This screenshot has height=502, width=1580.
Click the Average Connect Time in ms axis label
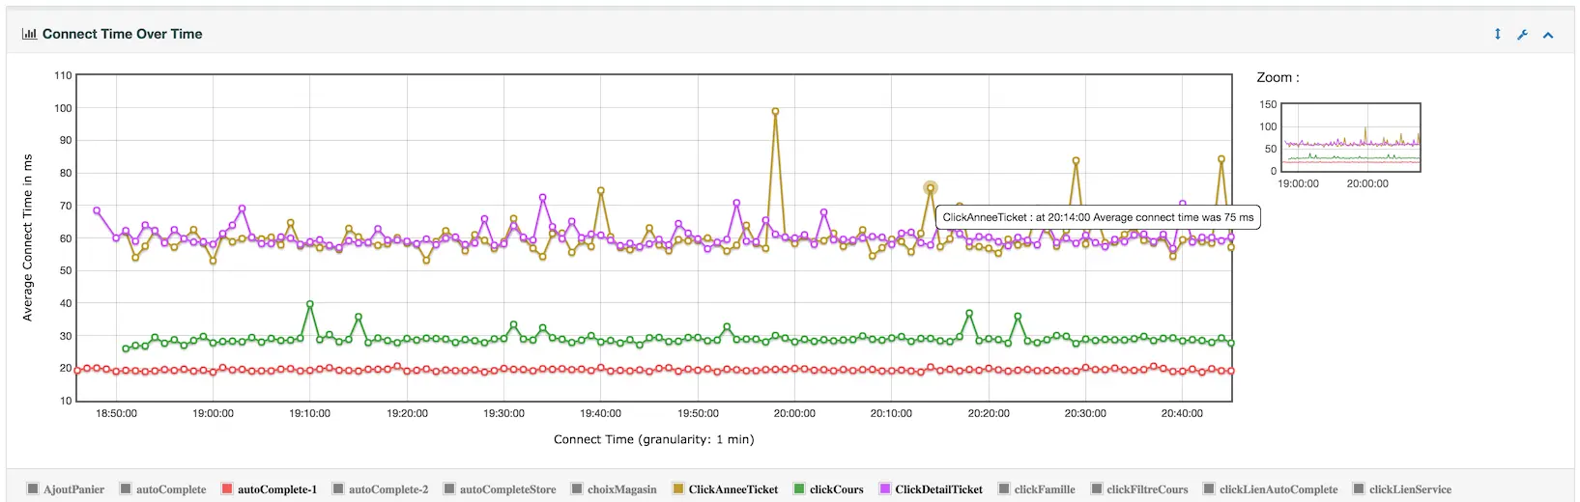(27, 237)
